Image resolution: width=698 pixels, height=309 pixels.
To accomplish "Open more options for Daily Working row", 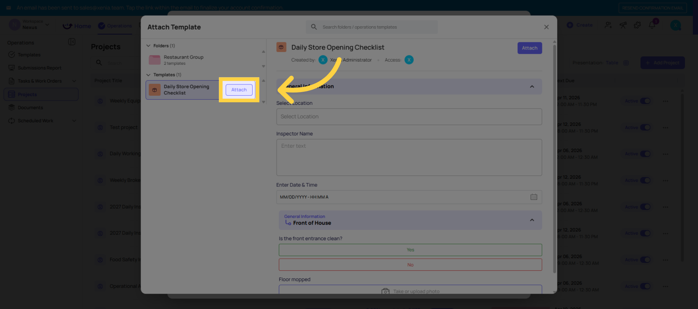I will (665, 154).
